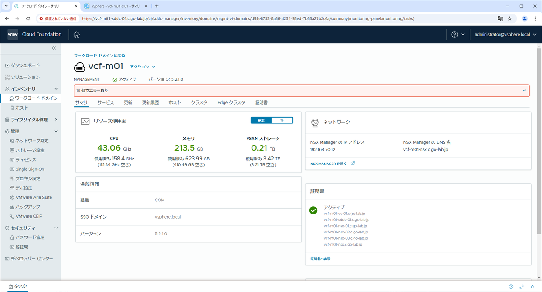The width and height of the screenshot is (542, 292).
Task: Click the green certificate status checkmark
Action: coord(313,210)
